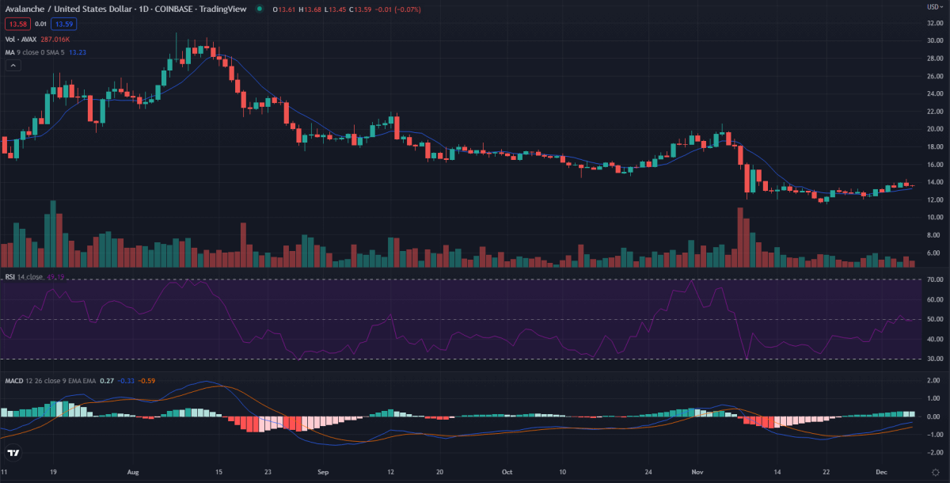Click the green market status dot
Image resolution: width=950 pixels, height=483 pixels.
click(259, 9)
